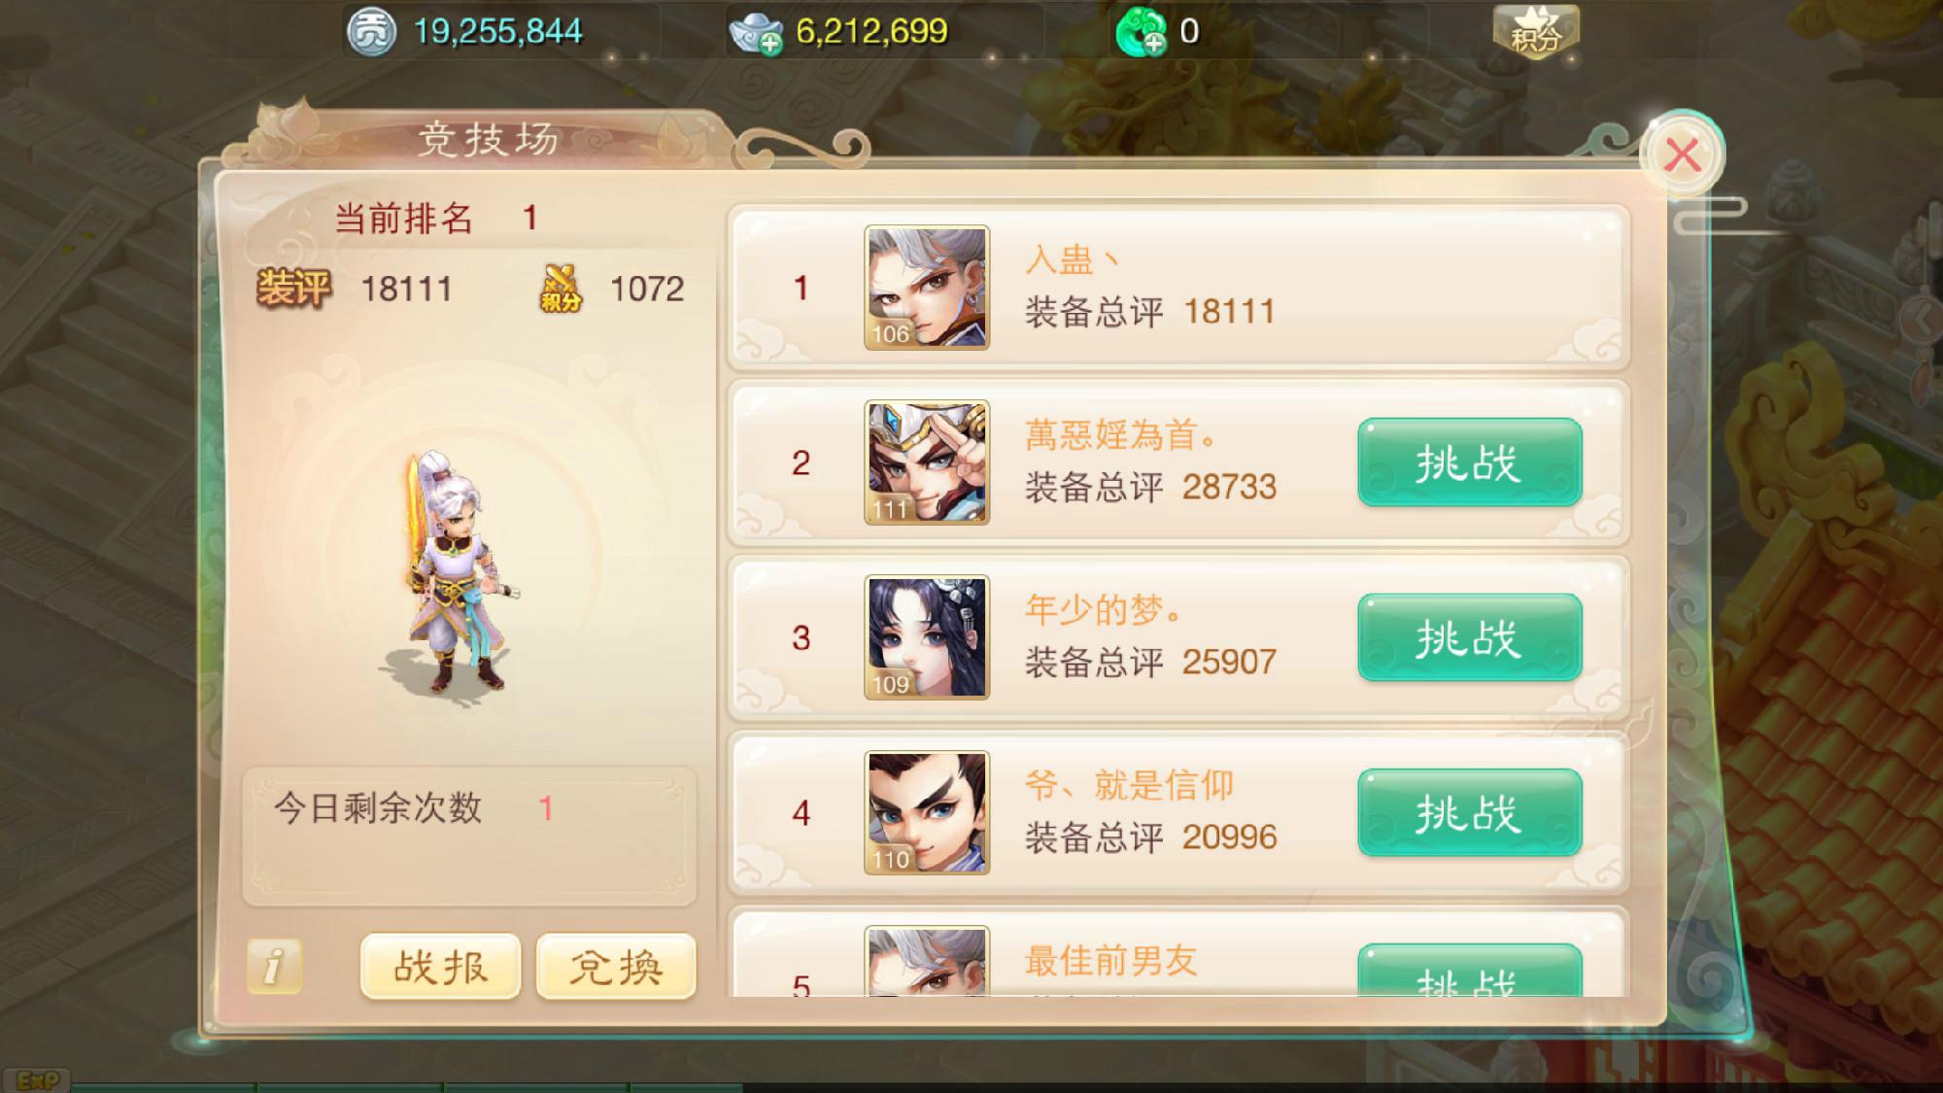Close the 竞技场 arena window

pos(1682,154)
